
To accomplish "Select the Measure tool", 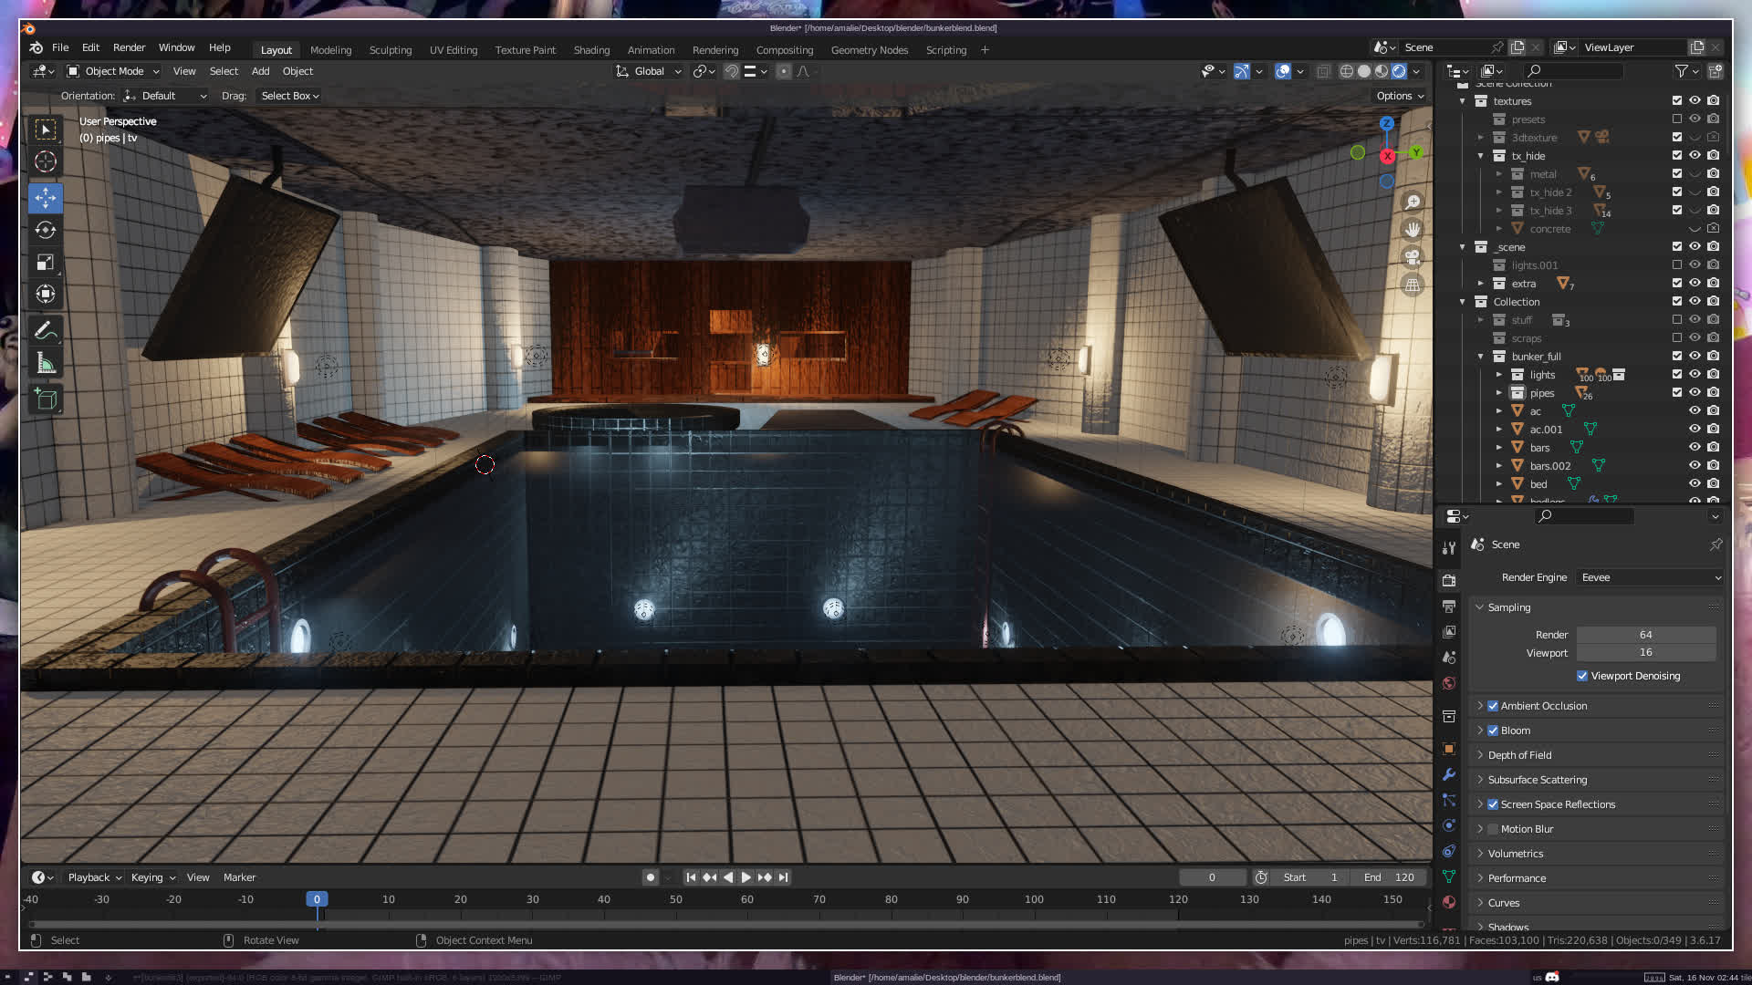I will click(x=46, y=364).
